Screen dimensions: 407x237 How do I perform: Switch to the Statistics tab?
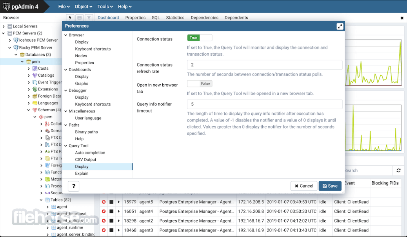click(x=175, y=18)
